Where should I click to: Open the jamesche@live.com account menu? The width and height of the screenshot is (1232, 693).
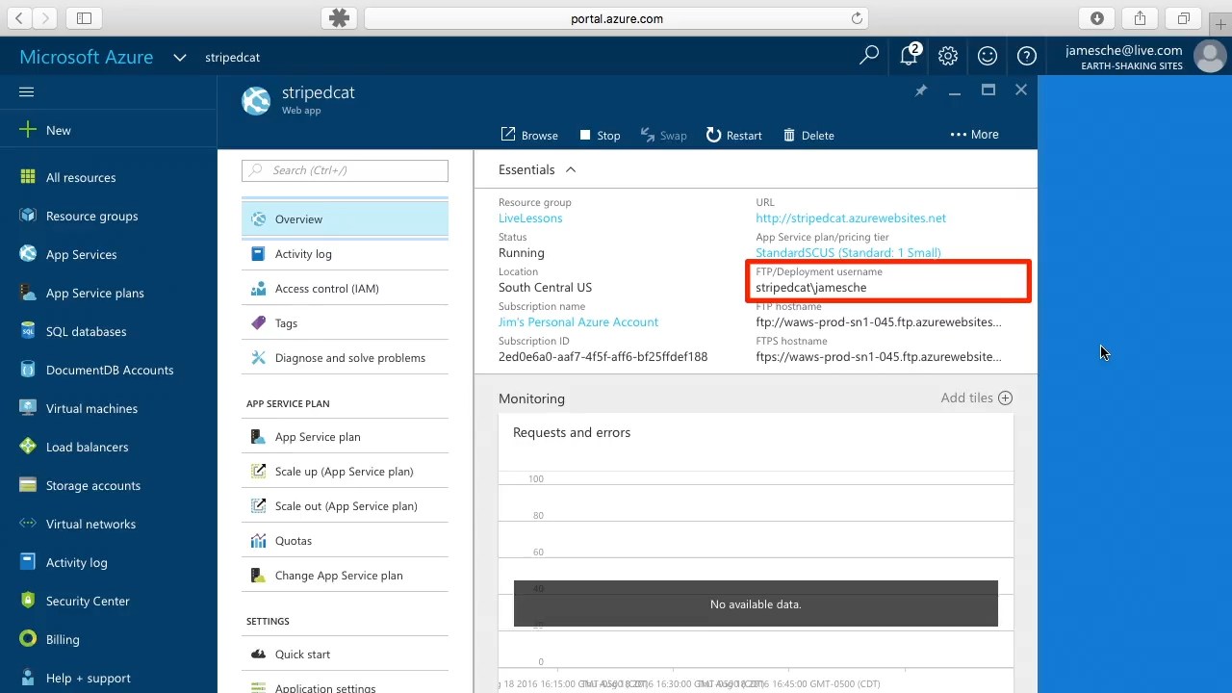[1143, 57]
